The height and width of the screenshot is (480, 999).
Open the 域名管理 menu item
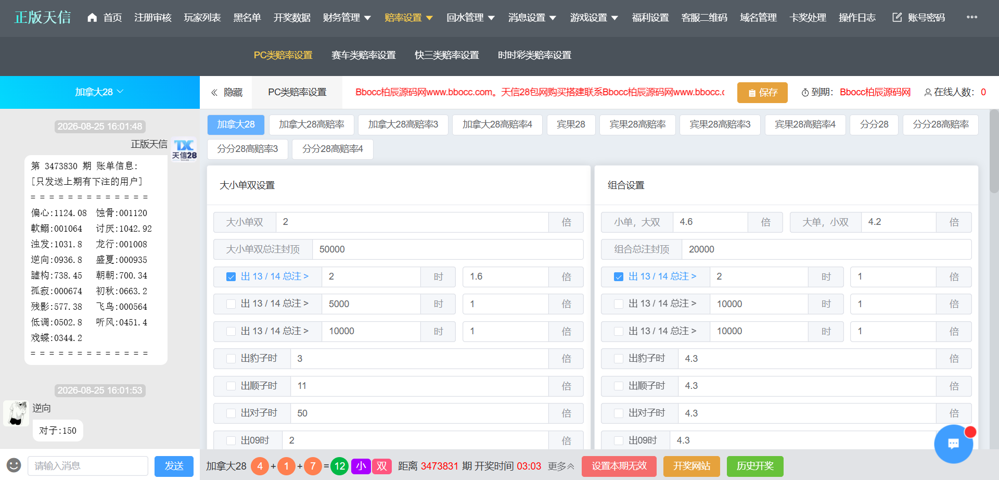tap(758, 18)
